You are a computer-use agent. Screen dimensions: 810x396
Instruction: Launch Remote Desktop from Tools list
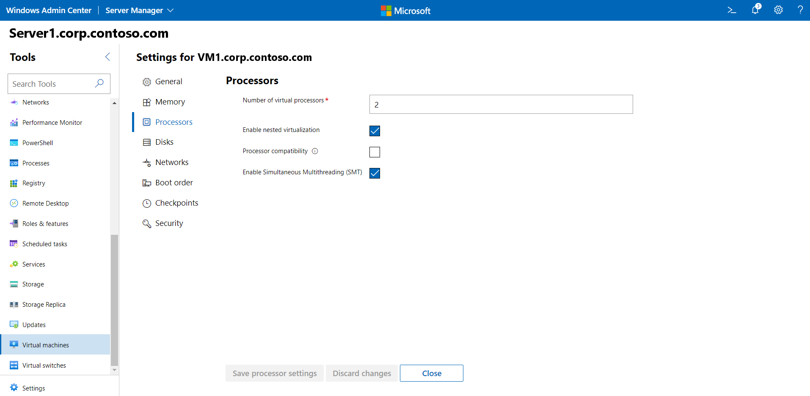(x=45, y=203)
